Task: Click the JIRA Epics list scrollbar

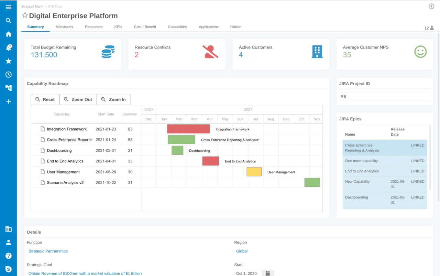Action: (430, 158)
